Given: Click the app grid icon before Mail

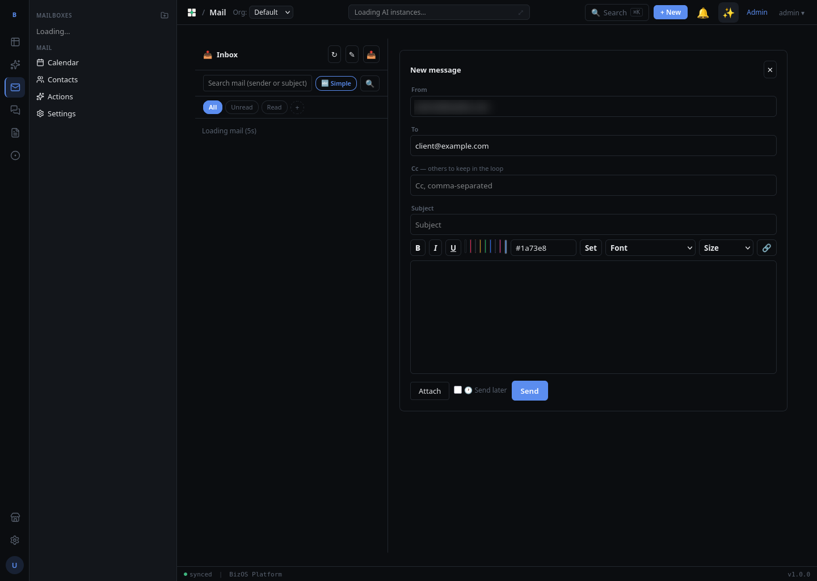Looking at the screenshot, I should click(x=192, y=12).
